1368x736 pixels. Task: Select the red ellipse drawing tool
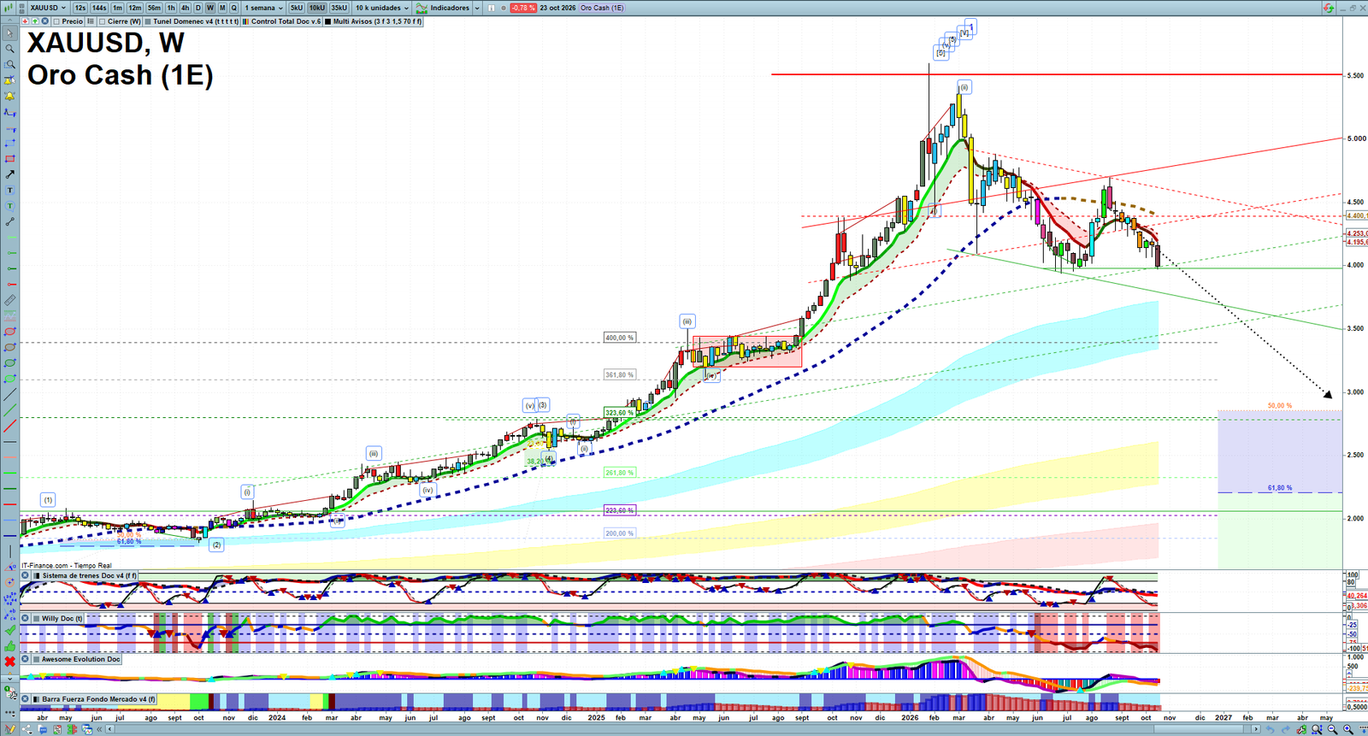pyautogui.click(x=9, y=332)
